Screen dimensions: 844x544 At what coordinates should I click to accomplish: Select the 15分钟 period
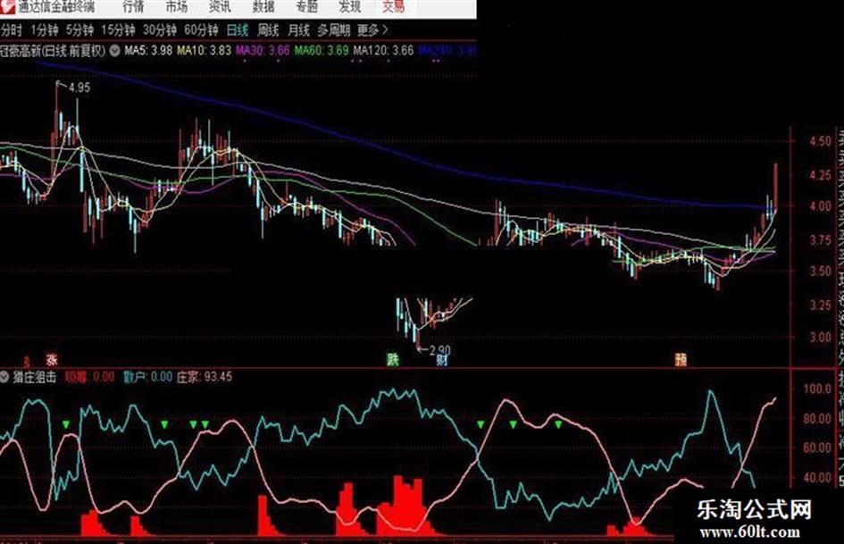[x=118, y=30]
